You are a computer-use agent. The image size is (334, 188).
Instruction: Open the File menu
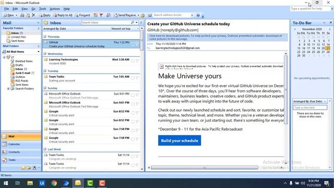tap(7, 9)
